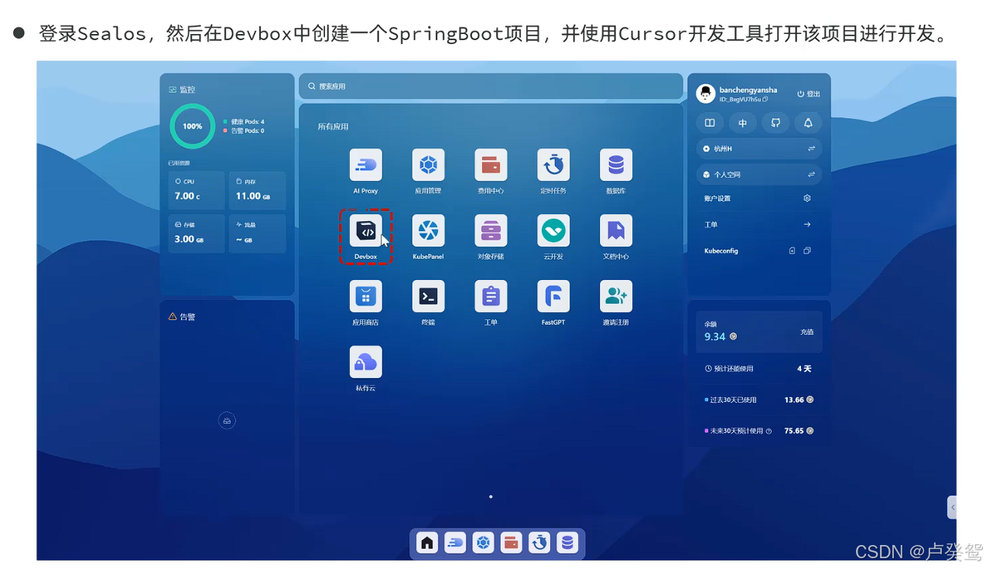
Task: Switch language with the 中 button
Action: point(742,123)
